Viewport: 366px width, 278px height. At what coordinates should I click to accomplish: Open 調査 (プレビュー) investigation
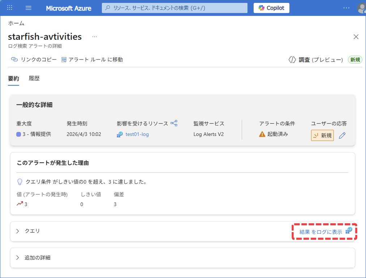315,60
